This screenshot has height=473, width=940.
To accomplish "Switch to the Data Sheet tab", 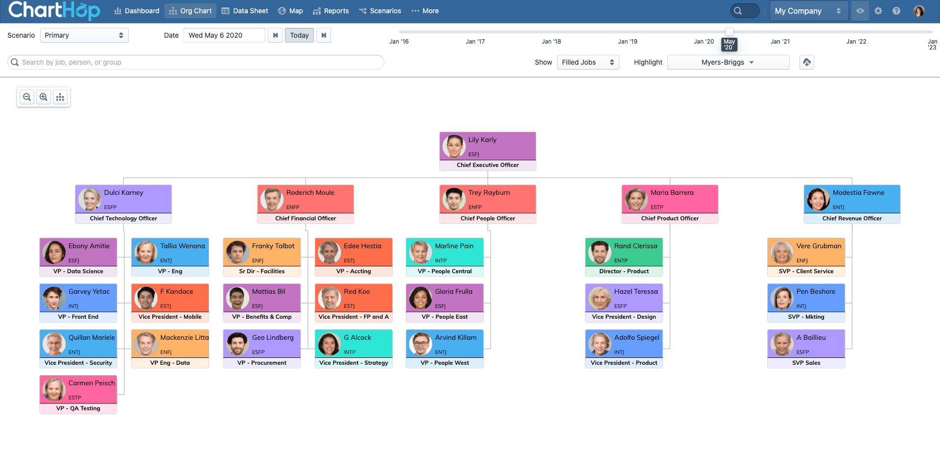I will click(x=245, y=10).
